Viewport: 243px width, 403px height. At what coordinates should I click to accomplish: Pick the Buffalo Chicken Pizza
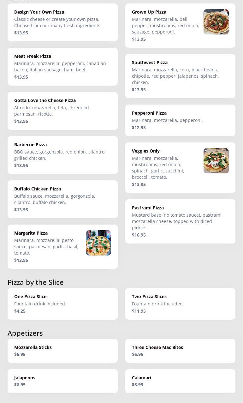(x=62, y=199)
